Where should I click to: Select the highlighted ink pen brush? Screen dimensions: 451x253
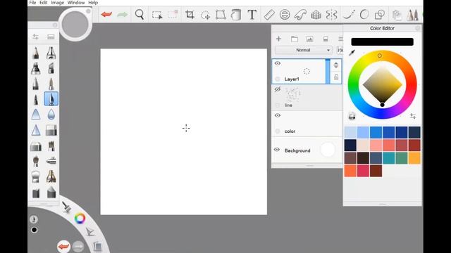[x=51, y=99]
